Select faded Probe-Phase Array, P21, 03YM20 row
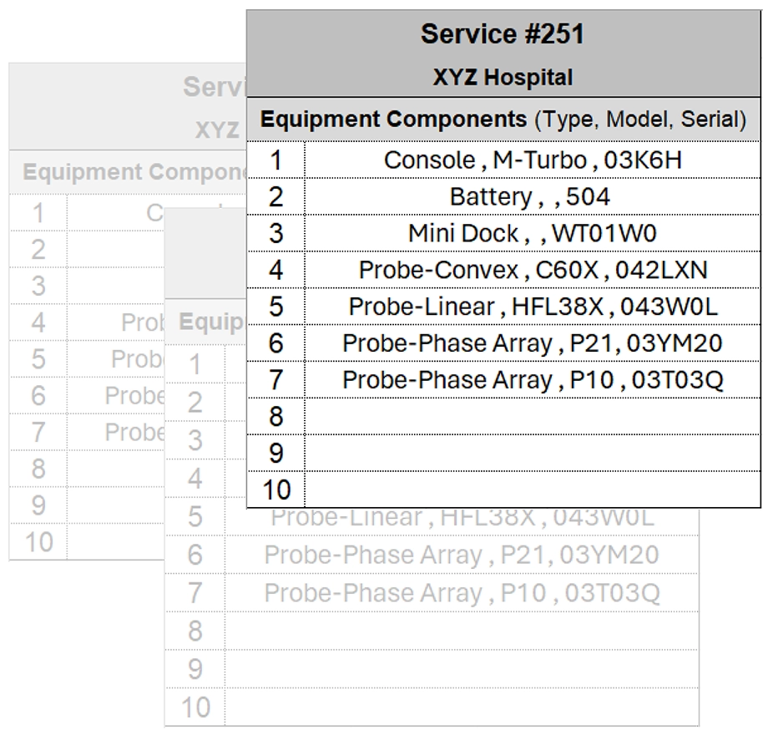 tap(462, 555)
